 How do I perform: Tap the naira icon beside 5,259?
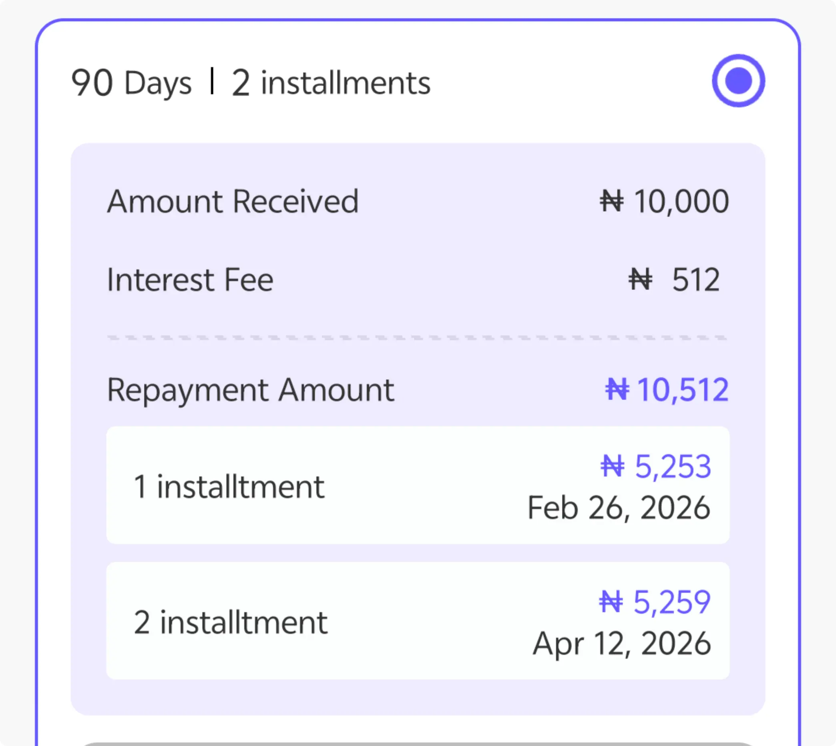point(611,602)
